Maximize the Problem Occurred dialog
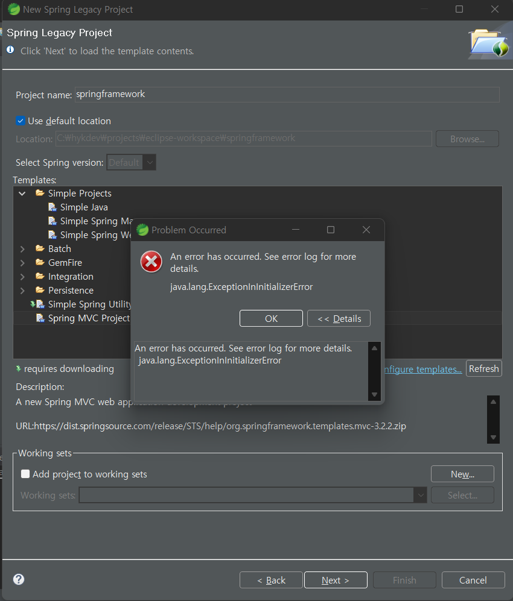513x601 pixels. click(x=330, y=230)
